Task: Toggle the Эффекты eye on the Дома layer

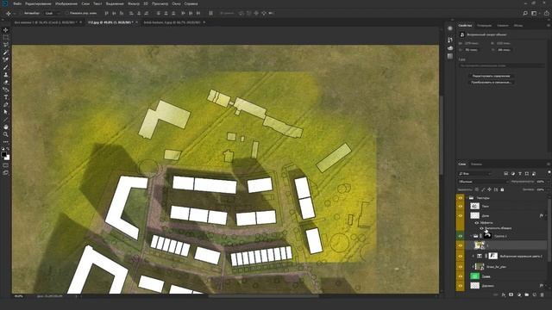Action: click(x=476, y=223)
